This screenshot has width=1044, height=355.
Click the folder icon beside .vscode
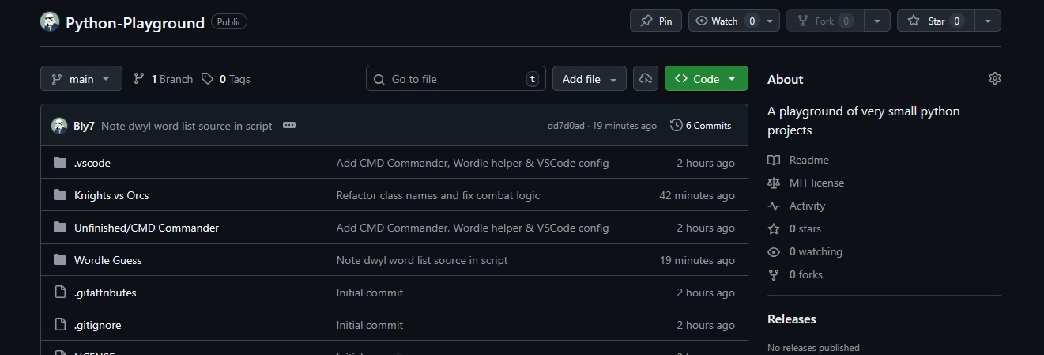click(x=60, y=163)
